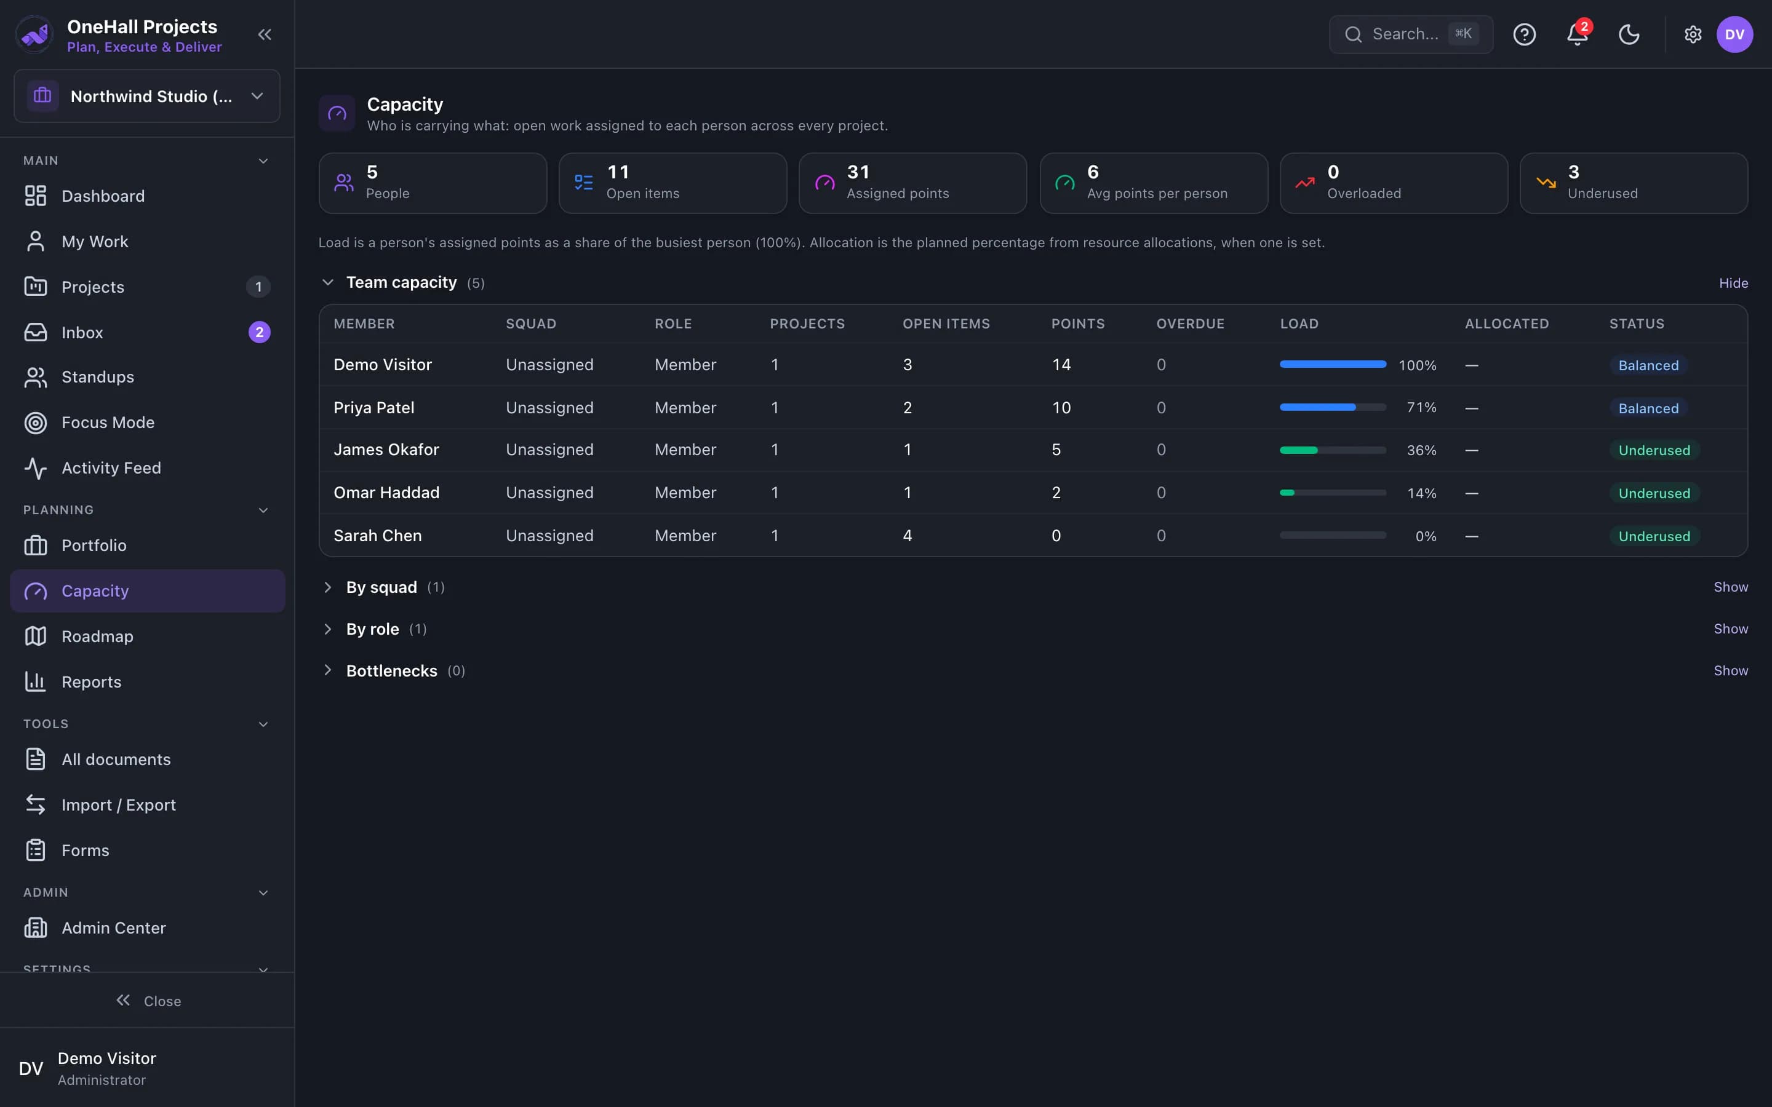Click the Overloaded trending-up icon
Screen dimensions: 1772x1107
click(1305, 182)
